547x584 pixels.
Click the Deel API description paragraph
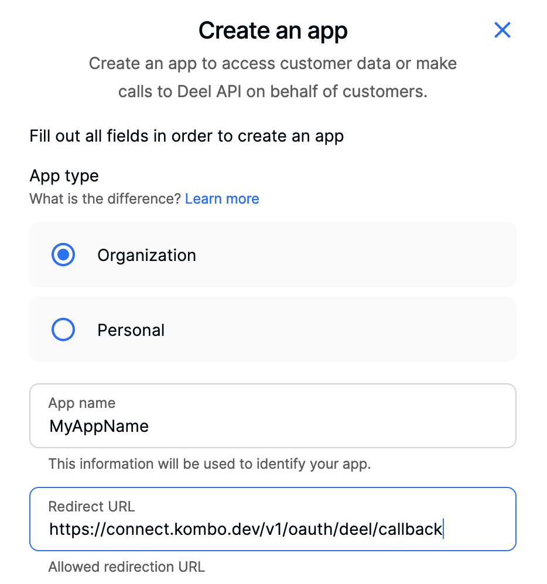coord(273,77)
